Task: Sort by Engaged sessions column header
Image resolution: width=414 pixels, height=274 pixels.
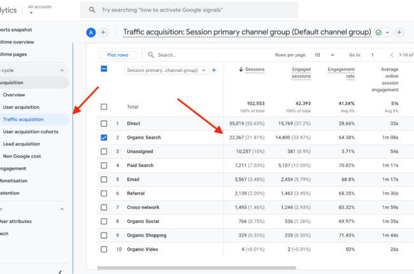Action: coord(301,73)
